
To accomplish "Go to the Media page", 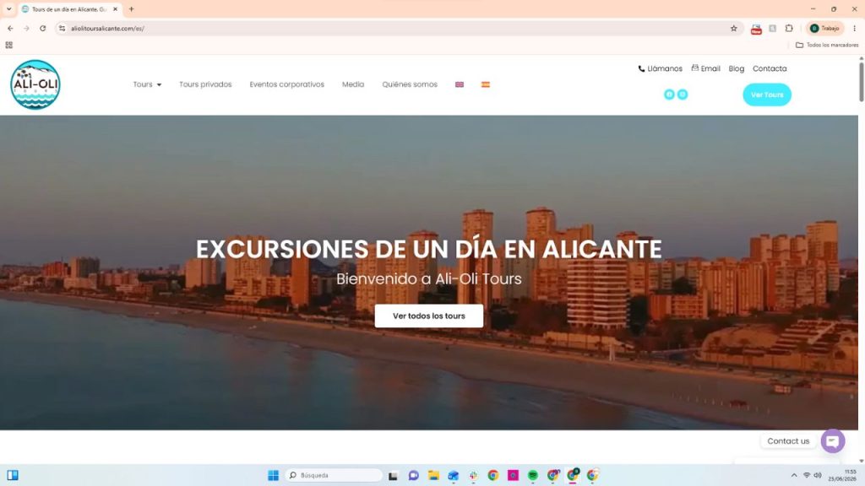I will [x=353, y=84].
